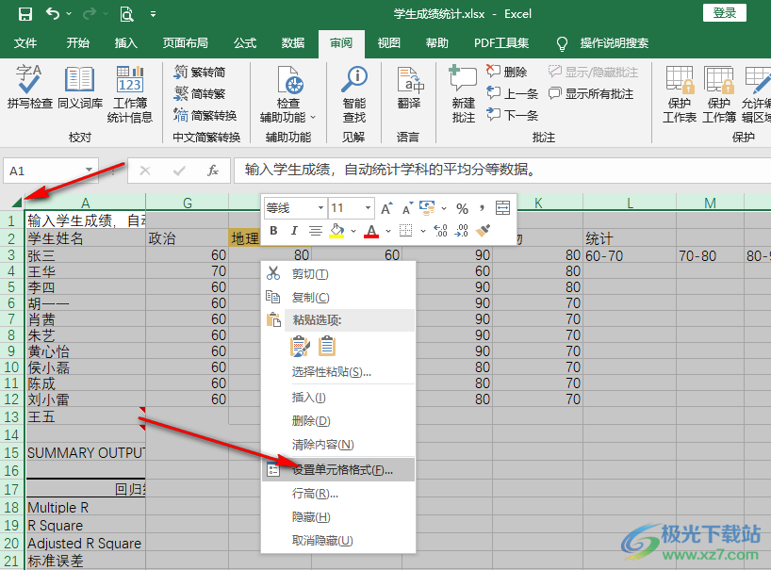Click the save icon in the title bar
The height and width of the screenshot is (570, 771).
click(x=25, y=14)
